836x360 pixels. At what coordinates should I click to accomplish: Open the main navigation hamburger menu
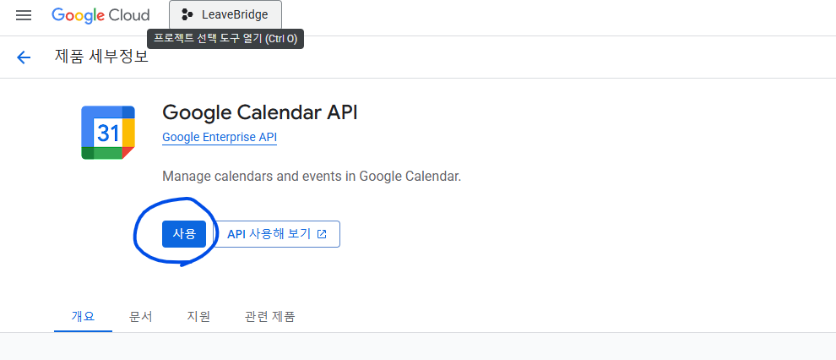click(24, 15)
